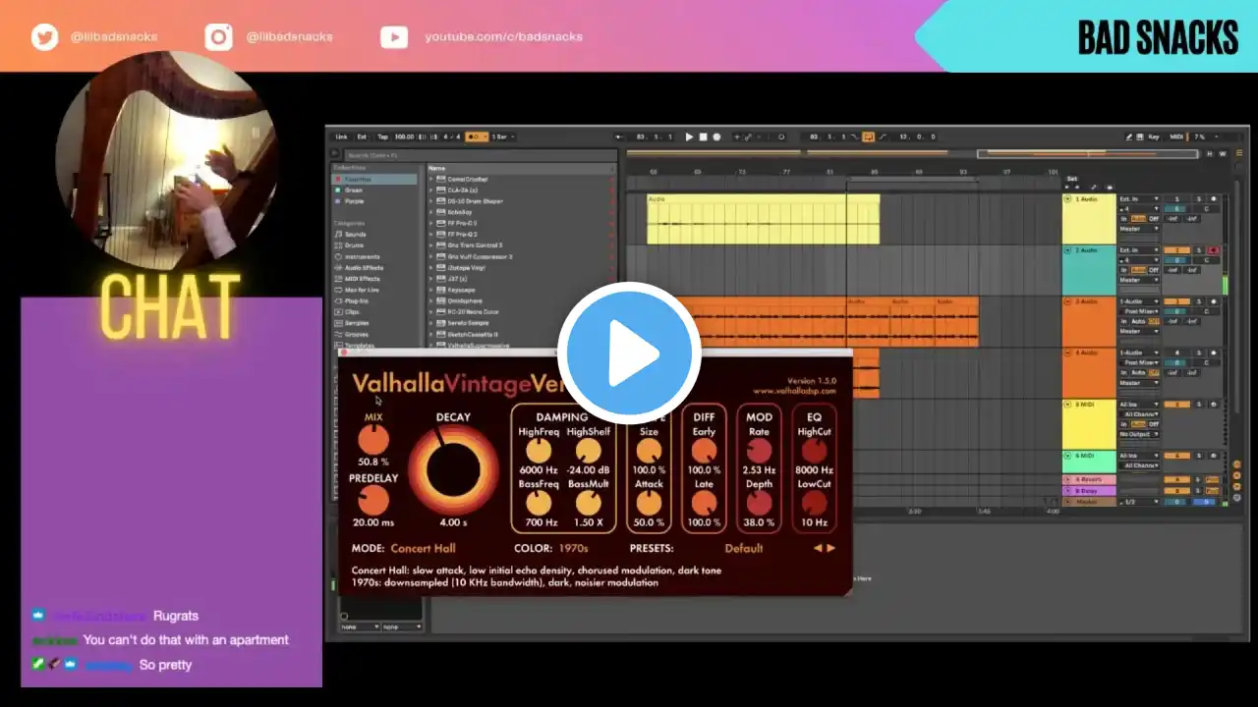Open the 1 Bar quantization dropdown
Viewport: 1258px width, 707px height.
tap(503, 136)
